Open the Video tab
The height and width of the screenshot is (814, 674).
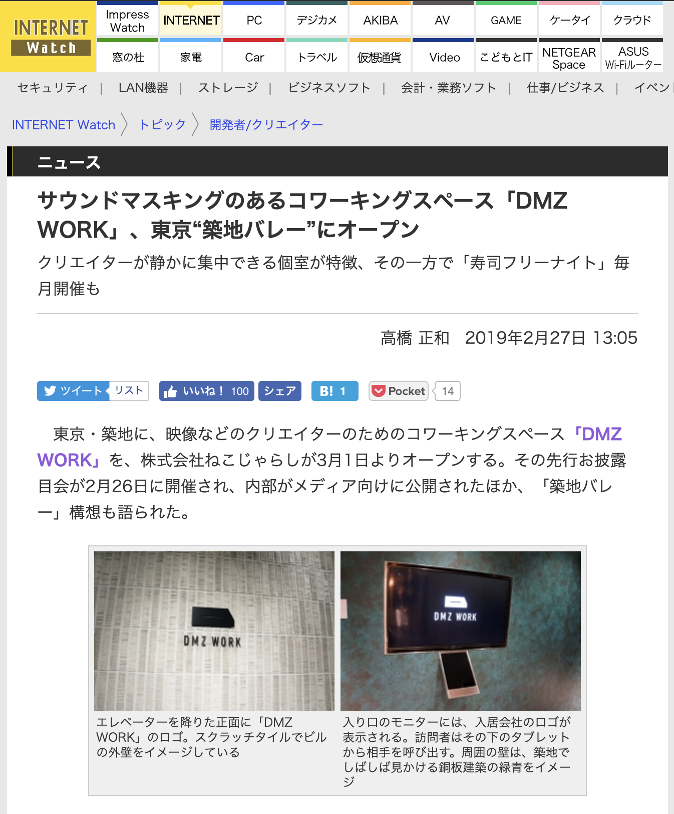point(443,56)
